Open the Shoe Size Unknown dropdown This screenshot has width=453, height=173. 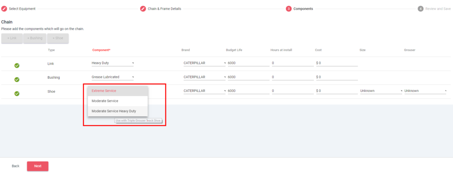381,91
